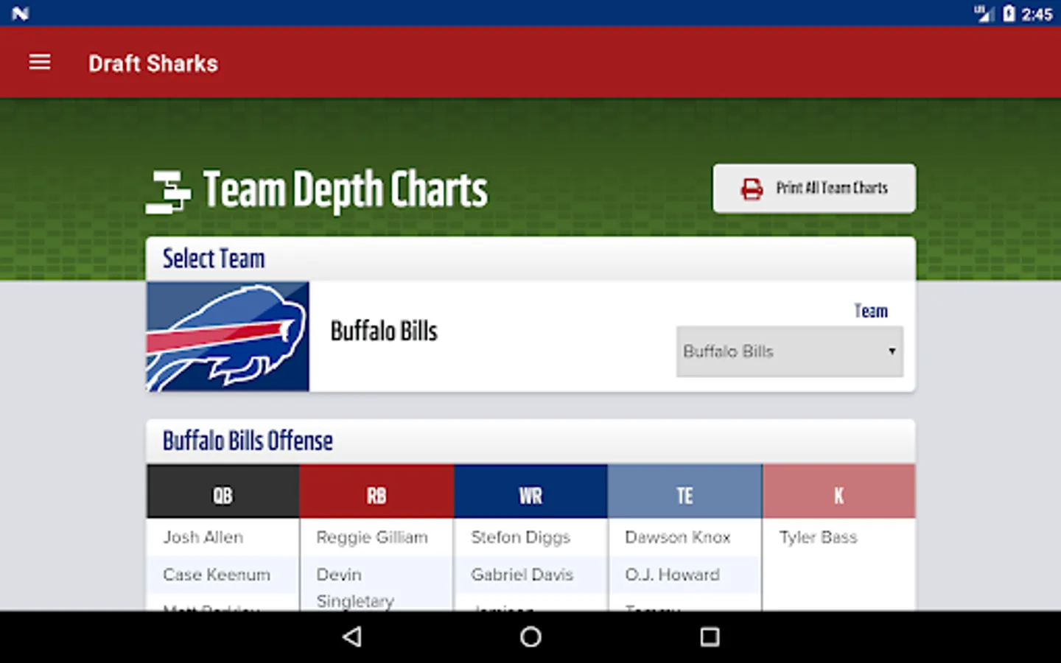The width and height of the screenshot is (1061, 663).
Task: Tap the Android recent apps button
Action: point(710,636)
